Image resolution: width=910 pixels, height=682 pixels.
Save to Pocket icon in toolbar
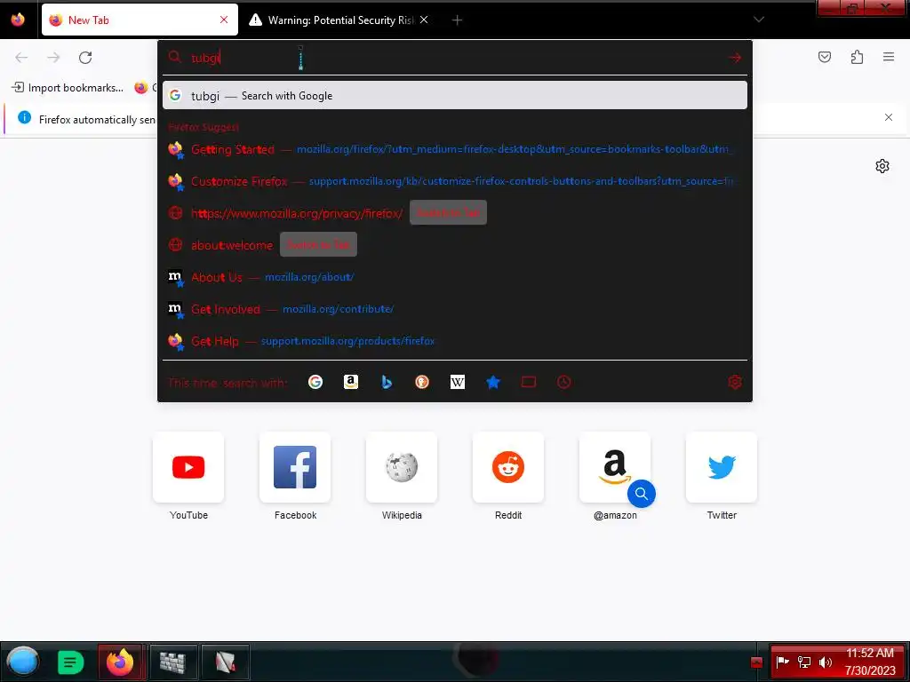(825, 57)
